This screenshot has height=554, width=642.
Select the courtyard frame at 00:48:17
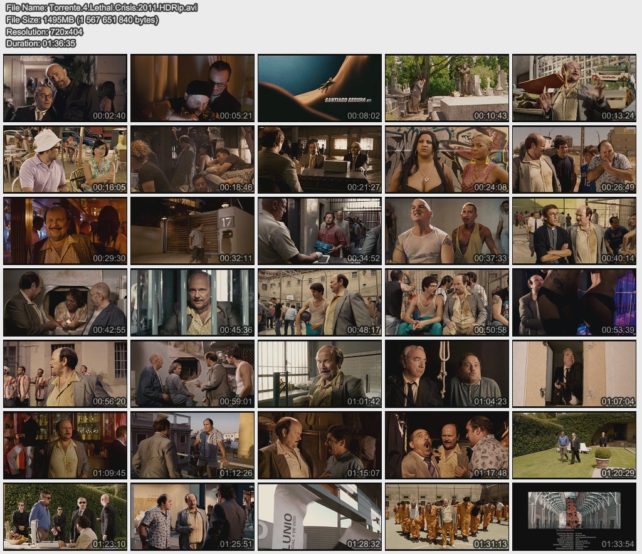coord(320,302)
